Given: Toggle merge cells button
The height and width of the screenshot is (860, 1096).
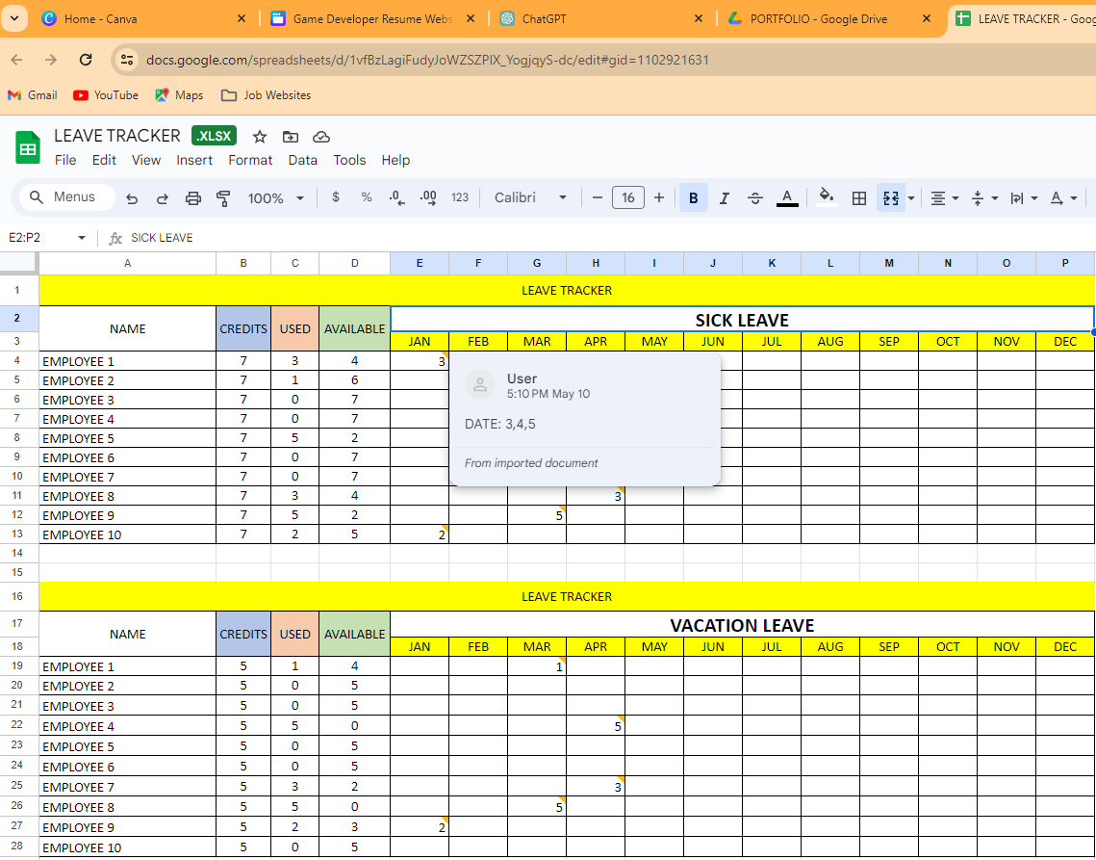Looking at the screenshot, I should click(890, 198).
